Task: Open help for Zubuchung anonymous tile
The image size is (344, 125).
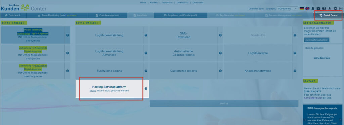Action: tap(67, 53)
